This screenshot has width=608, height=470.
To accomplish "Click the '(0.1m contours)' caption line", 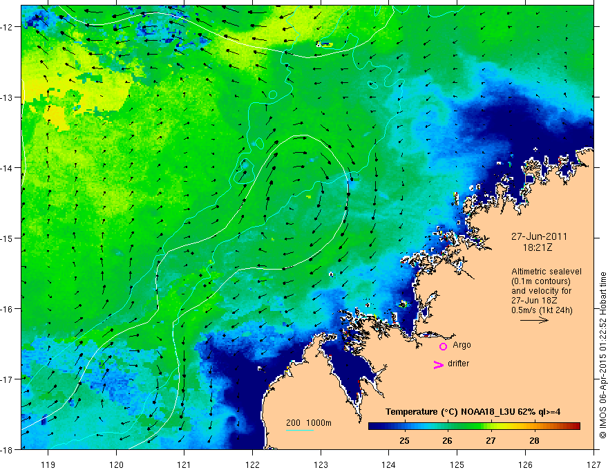I will click(x=541, y=281).
